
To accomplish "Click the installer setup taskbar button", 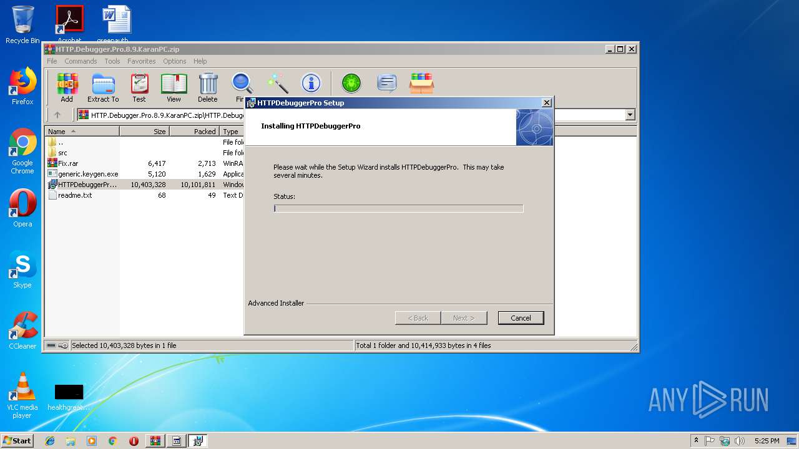I will tap(198, 441).
